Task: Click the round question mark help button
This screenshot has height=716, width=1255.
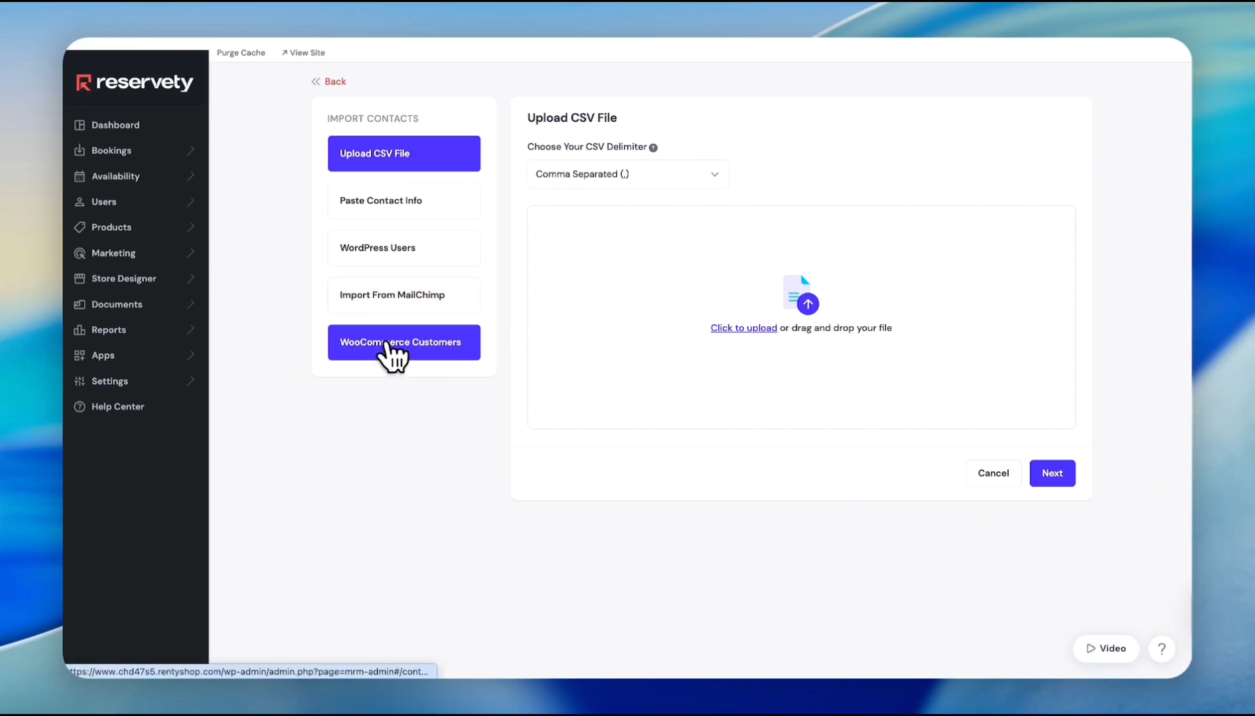Action: click(1162, 648)
